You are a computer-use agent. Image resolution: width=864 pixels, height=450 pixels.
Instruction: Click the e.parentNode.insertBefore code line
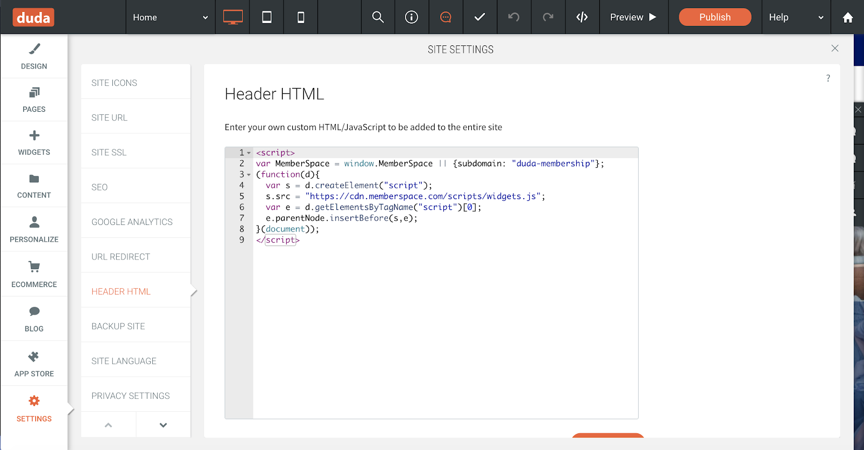click(341, 218)
